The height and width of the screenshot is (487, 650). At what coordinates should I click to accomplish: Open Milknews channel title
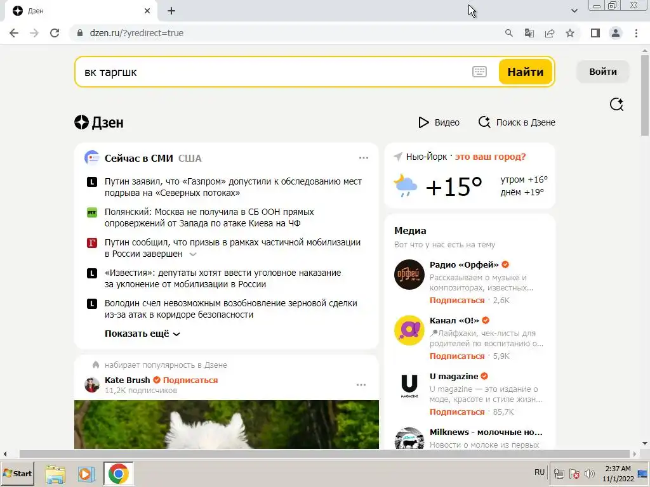(x=486, y=432)
